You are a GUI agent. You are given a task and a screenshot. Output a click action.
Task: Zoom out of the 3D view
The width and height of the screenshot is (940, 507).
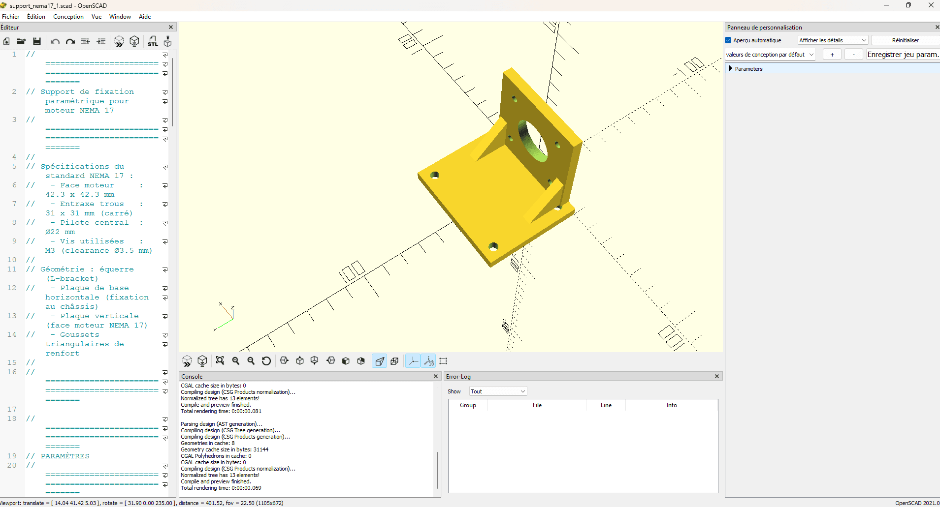click(251, 361)
